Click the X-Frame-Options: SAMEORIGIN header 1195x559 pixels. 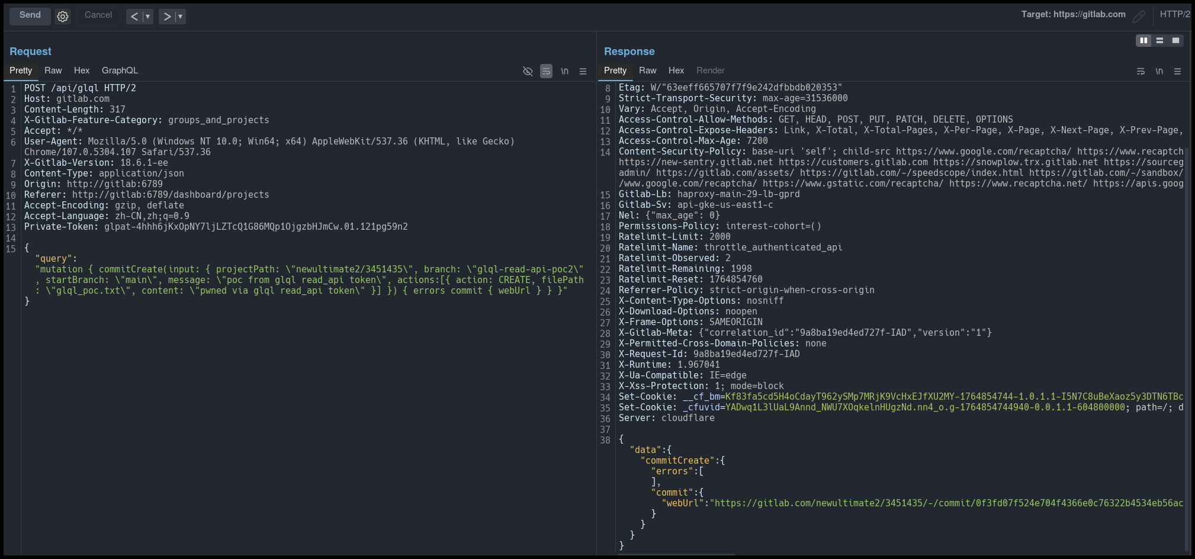click(690, 322)
